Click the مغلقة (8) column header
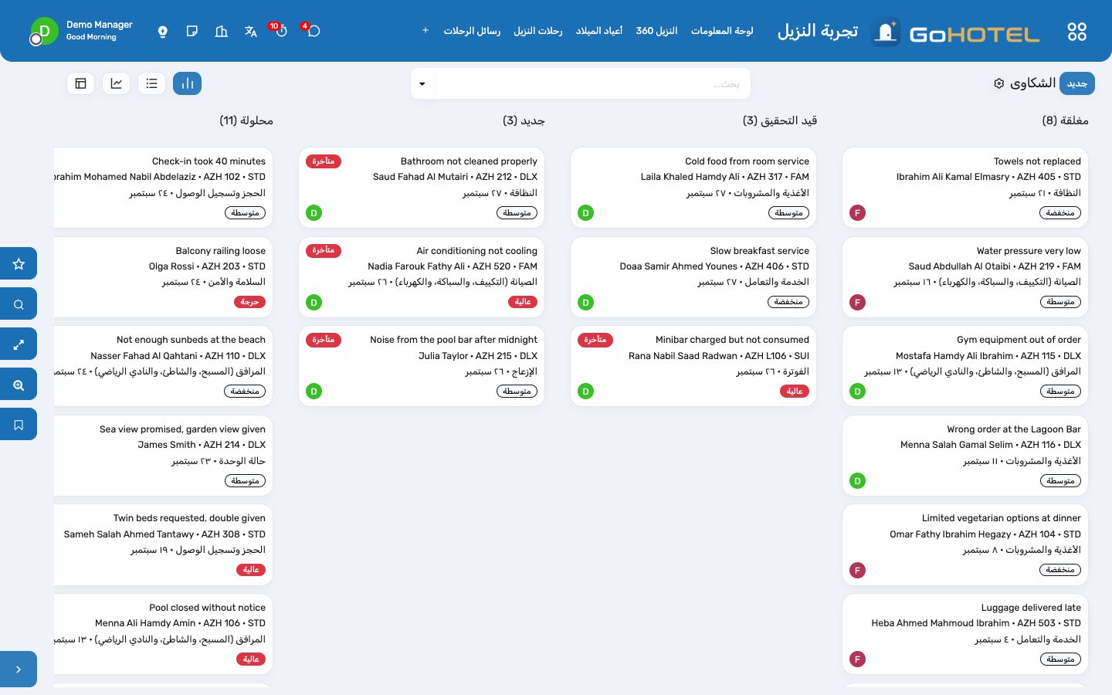 (x=1065, y=120)
